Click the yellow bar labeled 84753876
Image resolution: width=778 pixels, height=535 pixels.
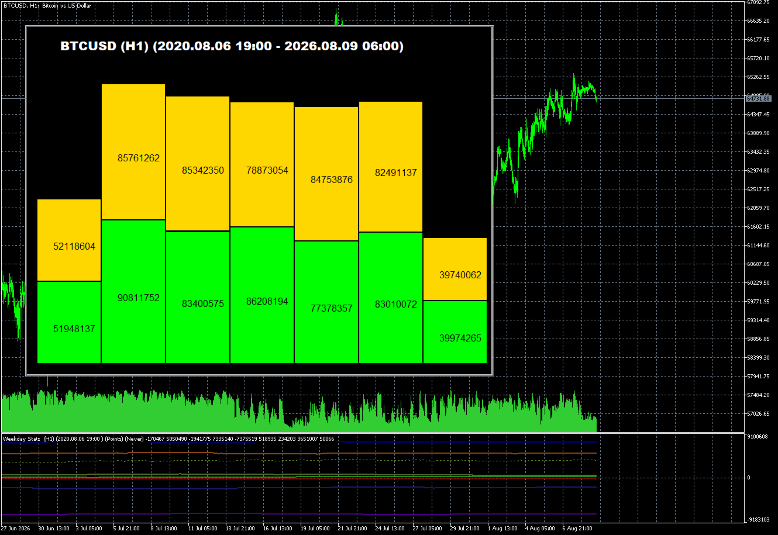(326, 174)
